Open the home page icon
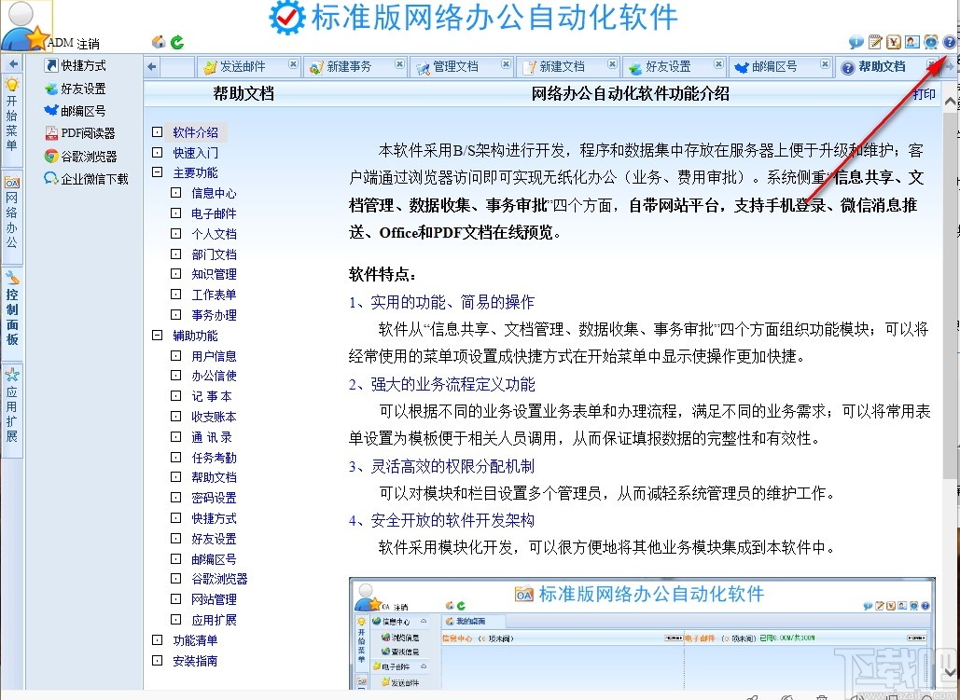The image size is (960, 700). click(x=159, y=41)
